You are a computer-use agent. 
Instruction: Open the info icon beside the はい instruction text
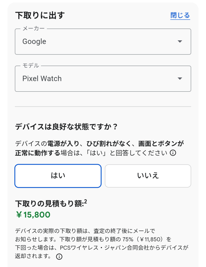[x=173, y=153]
